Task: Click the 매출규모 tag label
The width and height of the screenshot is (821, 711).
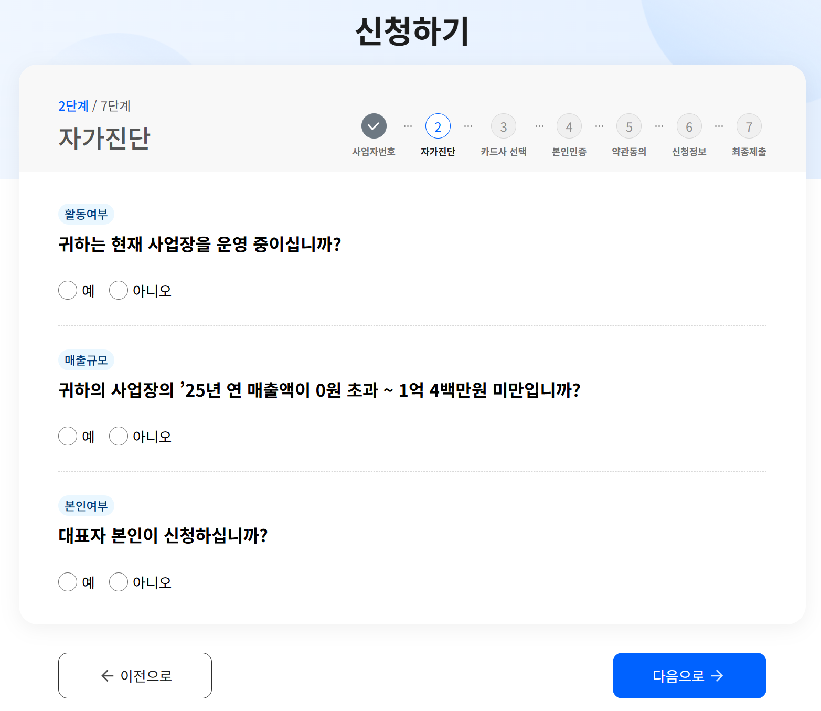Action: coord(86,360)
